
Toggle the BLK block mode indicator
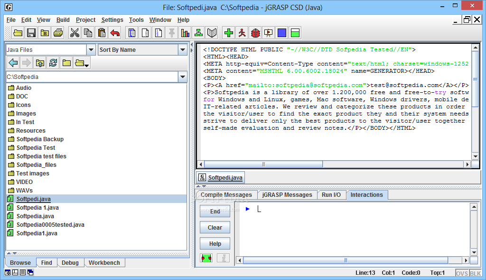click(x=475, y=273)
